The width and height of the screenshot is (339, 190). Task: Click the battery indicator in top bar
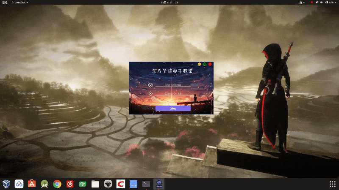(329, 3)
